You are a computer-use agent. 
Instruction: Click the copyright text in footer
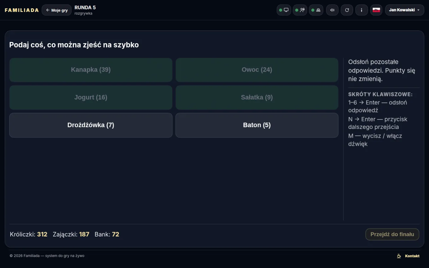(47, 256)
